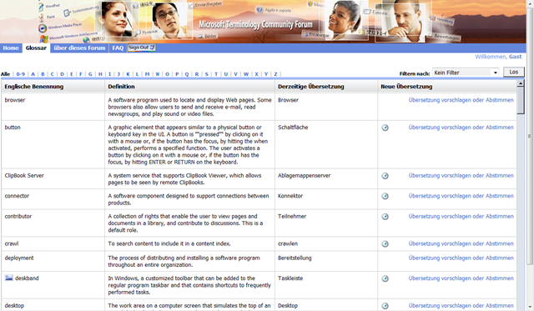Suggest translation for button row

pos(461,128)
